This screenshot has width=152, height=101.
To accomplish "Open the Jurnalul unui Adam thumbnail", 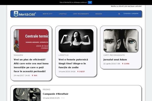I will click(121, 40).
